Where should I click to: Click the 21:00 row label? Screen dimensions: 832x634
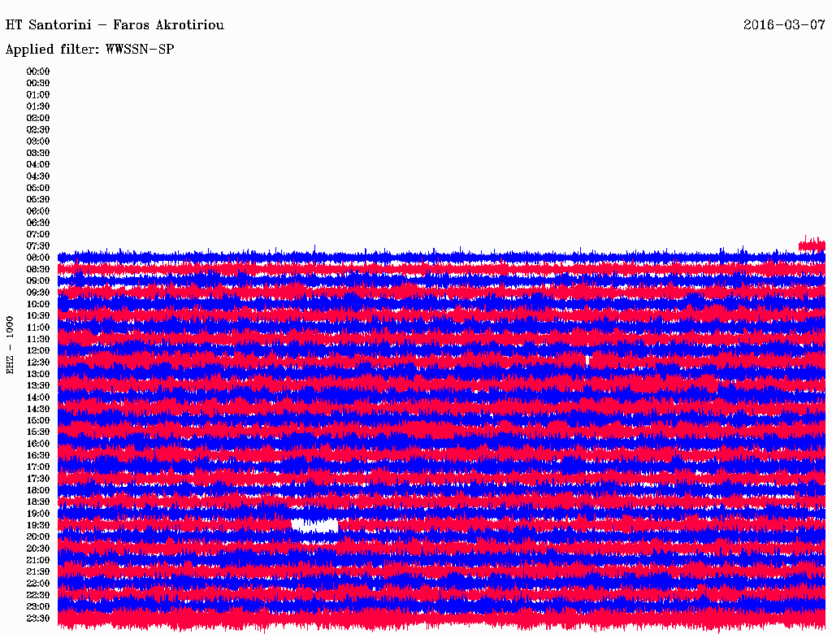[x=38, y=560]
